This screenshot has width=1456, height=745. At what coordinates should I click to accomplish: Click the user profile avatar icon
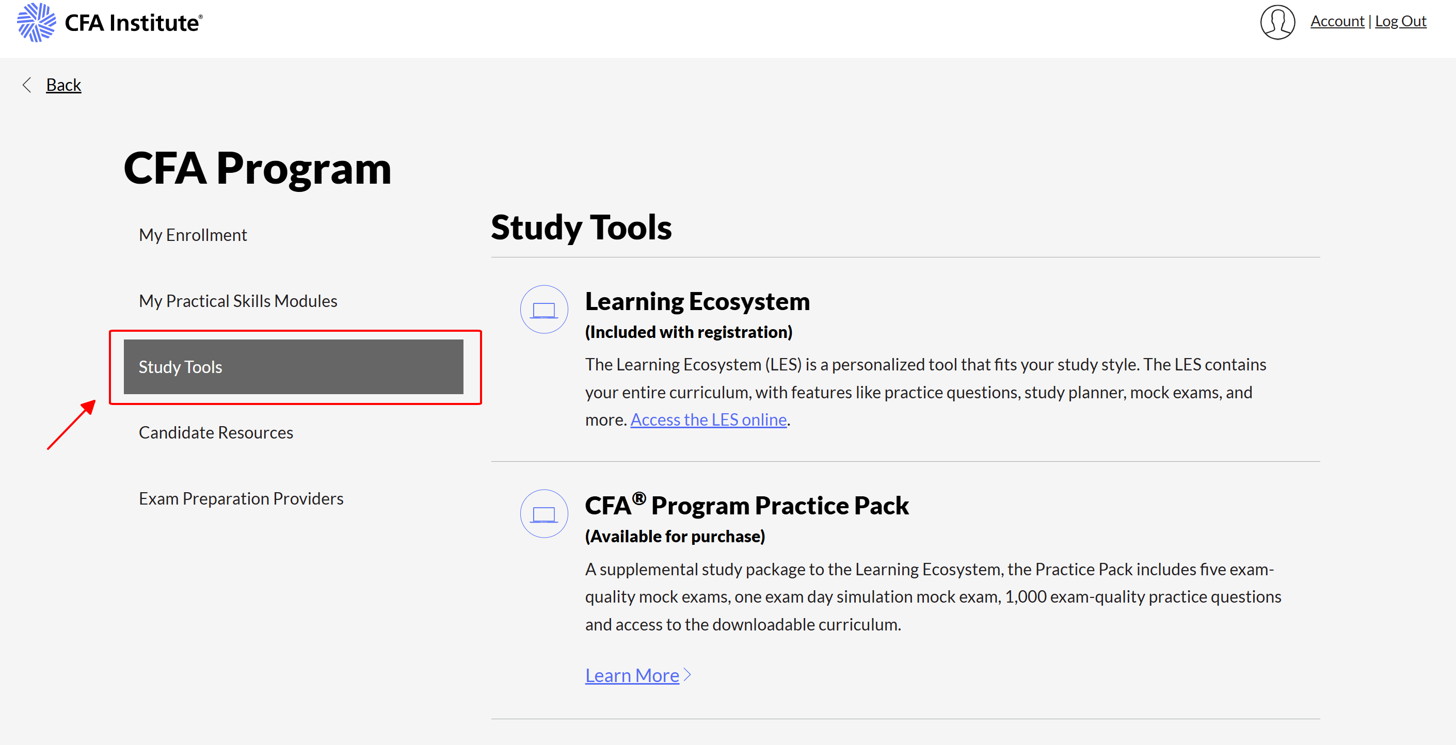[x=1277, y=22]
